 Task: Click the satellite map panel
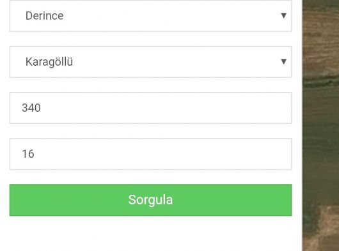(320, 125)
